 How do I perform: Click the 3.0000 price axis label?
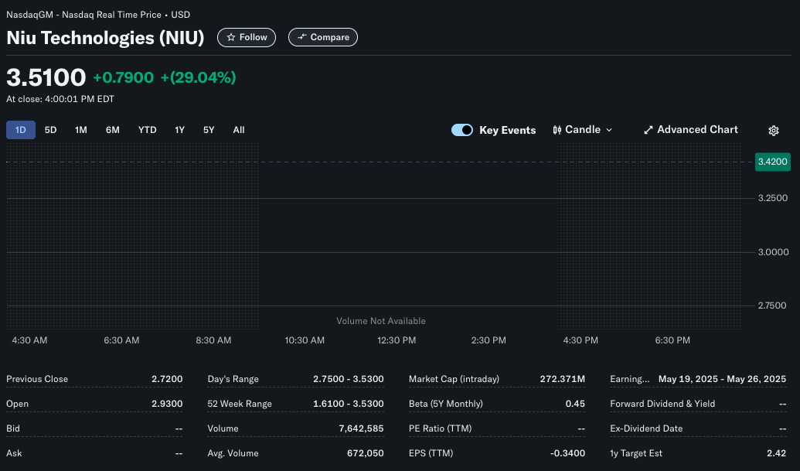(x=773, y=252)
